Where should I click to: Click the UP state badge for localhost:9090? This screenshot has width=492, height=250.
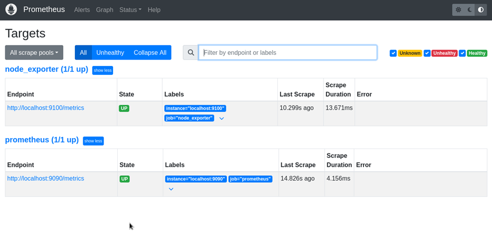point(125,179)
